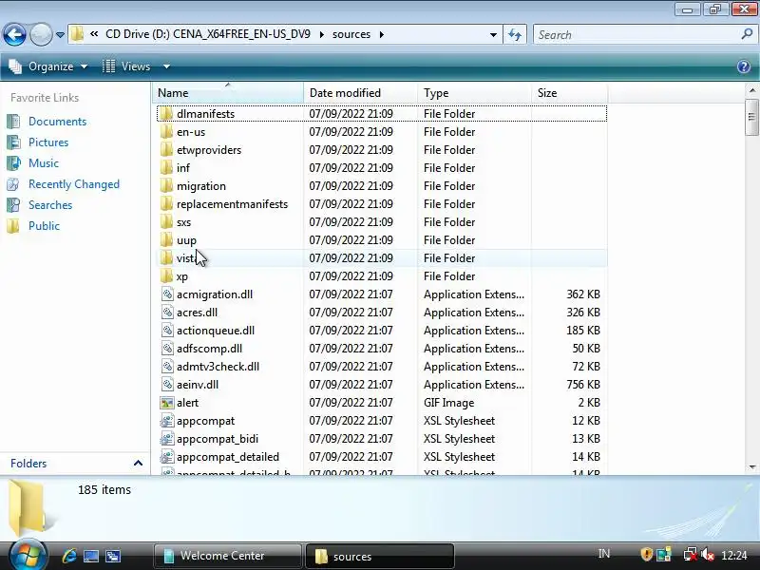Viewport: 760px width, 570px height.
Task: Click the network connection tray icon
Action: 691,555
